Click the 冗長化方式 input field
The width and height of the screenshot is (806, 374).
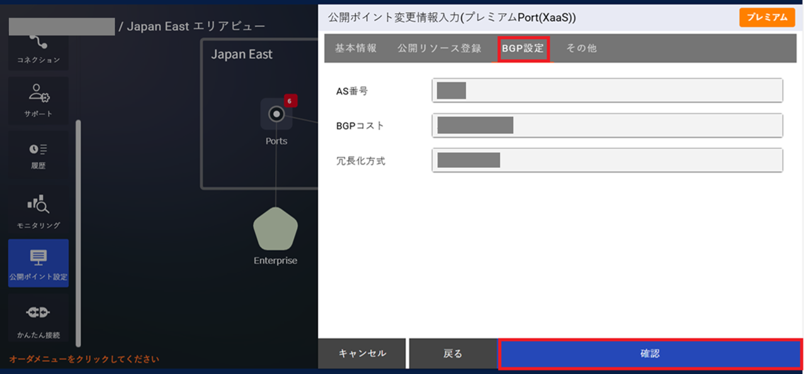coord(606,161)
